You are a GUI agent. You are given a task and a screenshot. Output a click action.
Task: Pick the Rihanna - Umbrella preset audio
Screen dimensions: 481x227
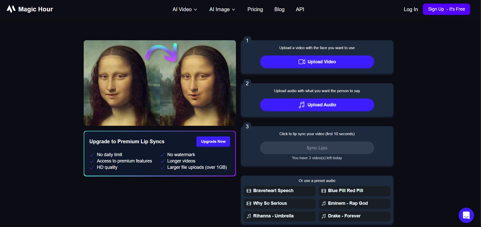tap(280, 216)
